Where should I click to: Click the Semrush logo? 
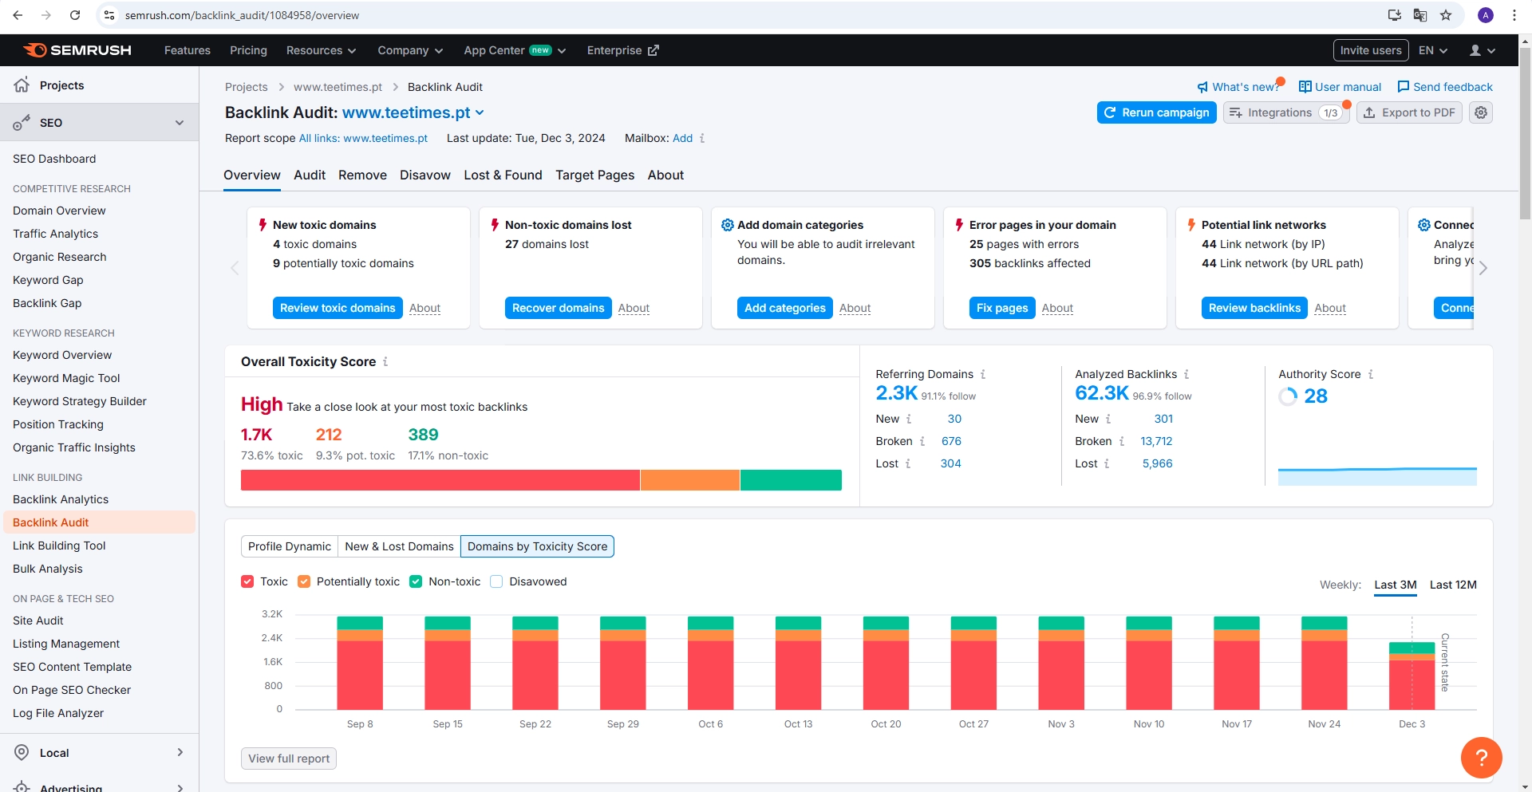(77, 49)
